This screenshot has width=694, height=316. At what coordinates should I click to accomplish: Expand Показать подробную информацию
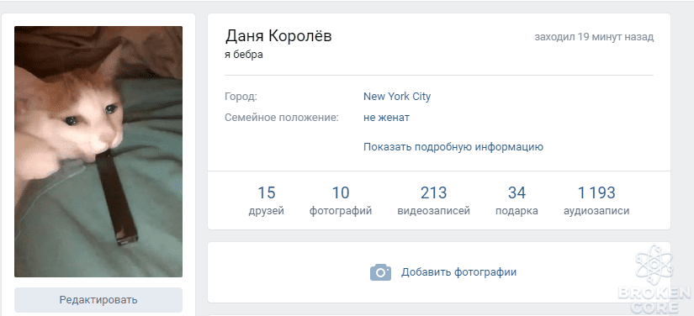point(453,147)
